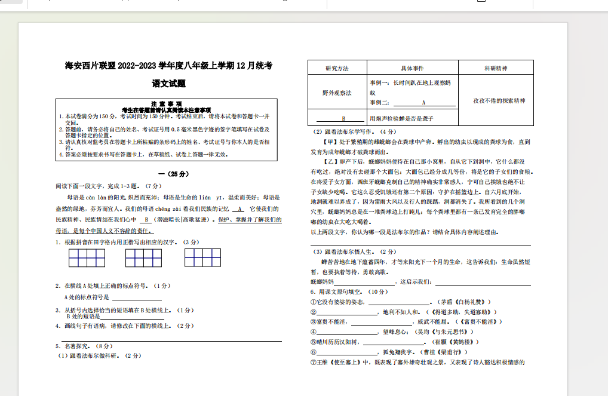The image size is (608, 396).
Task: Click question 3 "从括号内选择恰当的短语填在 B 处横线上"
Action: pyautogui.click(x=124, y=310)
